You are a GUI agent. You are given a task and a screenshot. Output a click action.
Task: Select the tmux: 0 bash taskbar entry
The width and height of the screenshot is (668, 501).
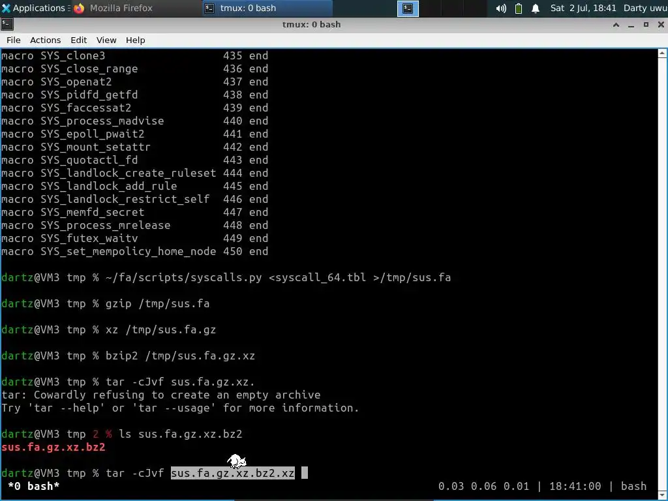pyautogui.click(x=267, y=8)
